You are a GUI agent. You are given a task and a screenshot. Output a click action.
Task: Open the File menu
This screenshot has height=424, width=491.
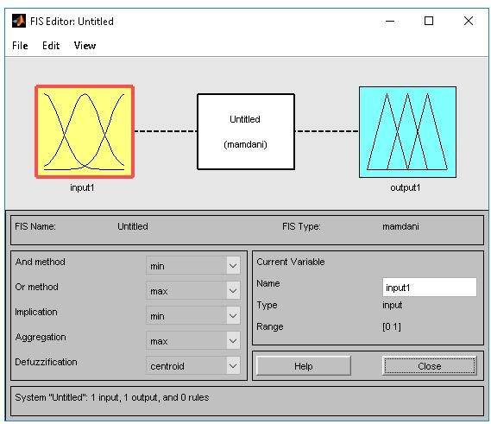click(x=20, y=46)
